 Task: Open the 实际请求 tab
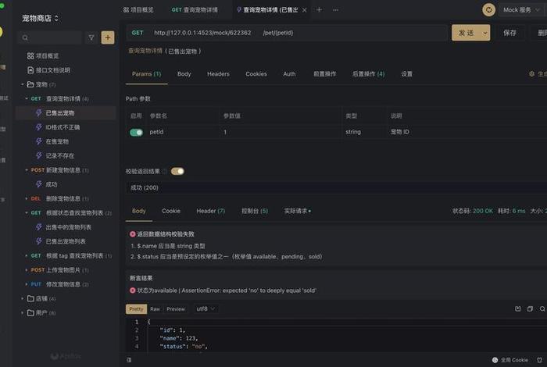297,211
